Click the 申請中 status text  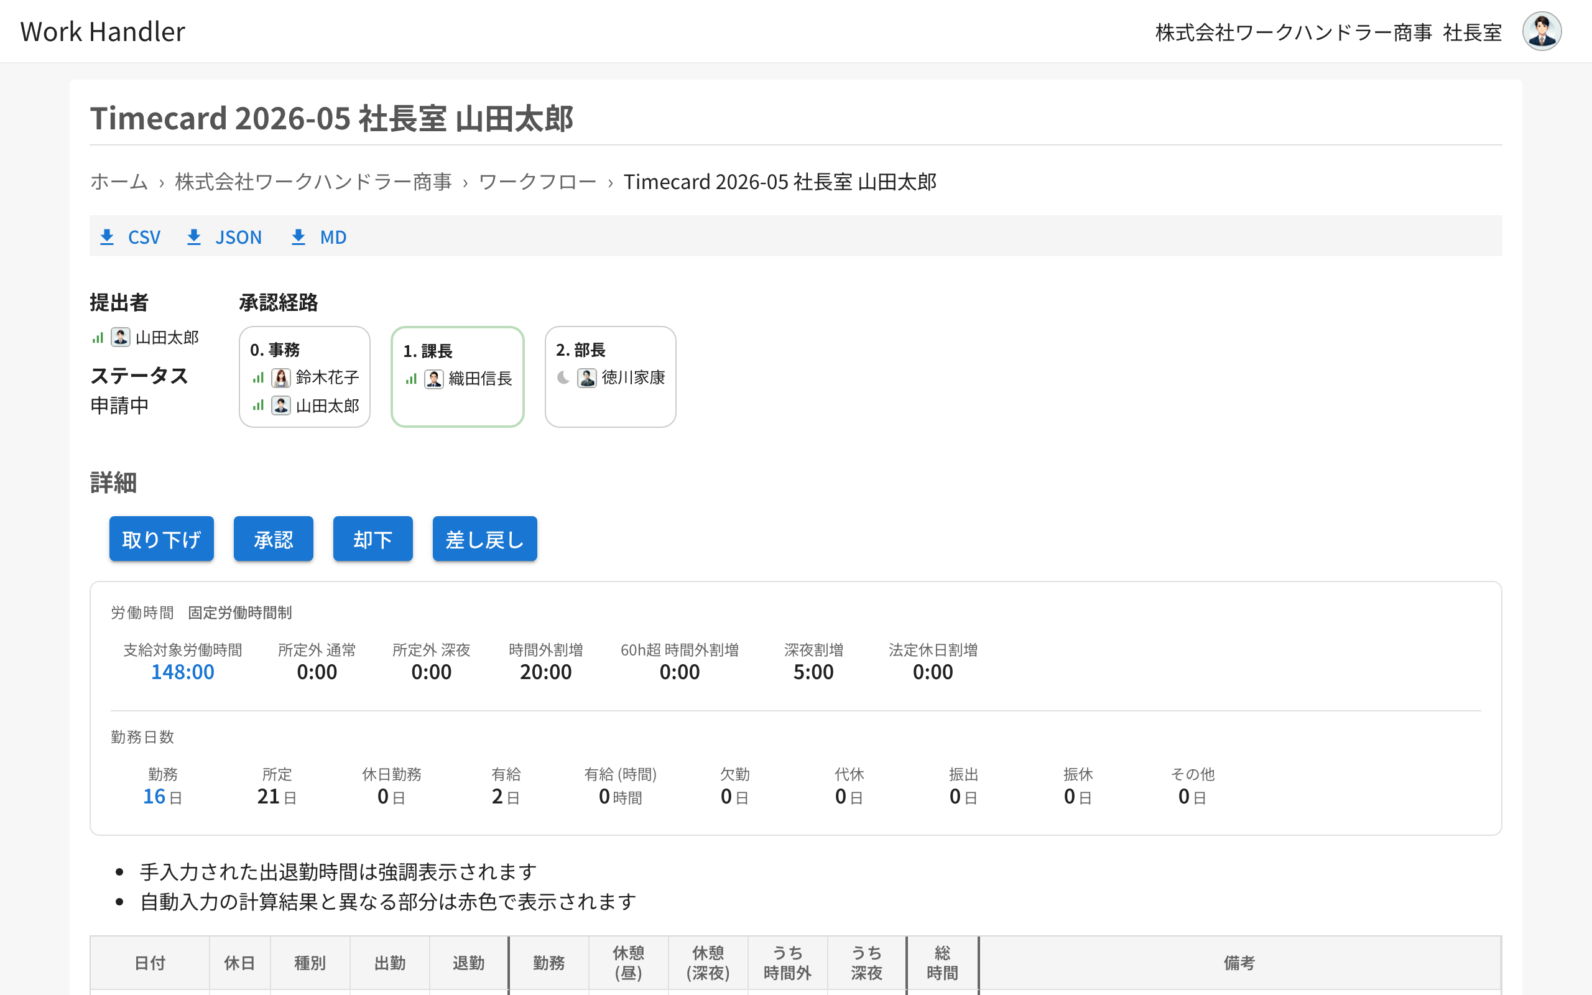[x=120, y=405]
